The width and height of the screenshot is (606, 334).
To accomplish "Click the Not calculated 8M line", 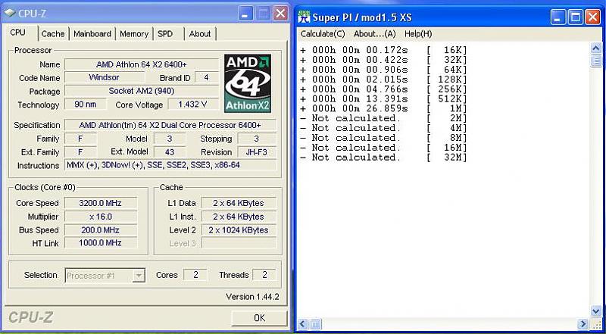I will click(x=384, y=138).
